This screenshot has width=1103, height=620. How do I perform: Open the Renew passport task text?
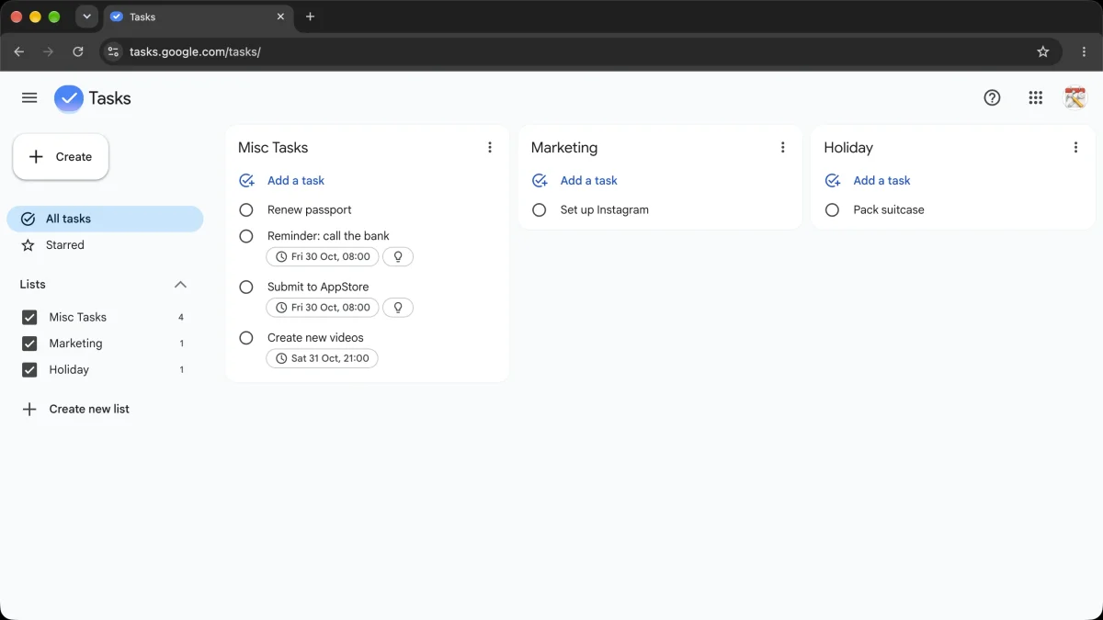click(x=310, y=209)
